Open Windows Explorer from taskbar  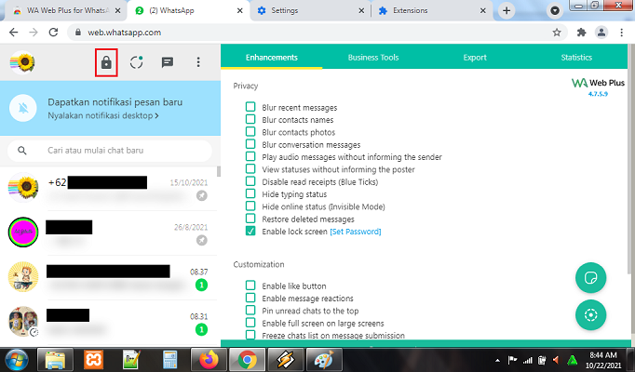(x=56, y=360)
